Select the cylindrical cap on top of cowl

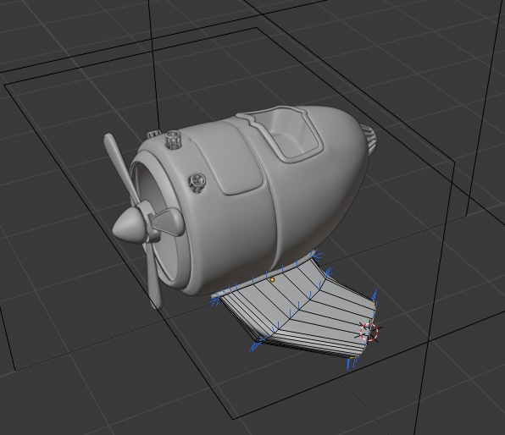click(173, 140)
